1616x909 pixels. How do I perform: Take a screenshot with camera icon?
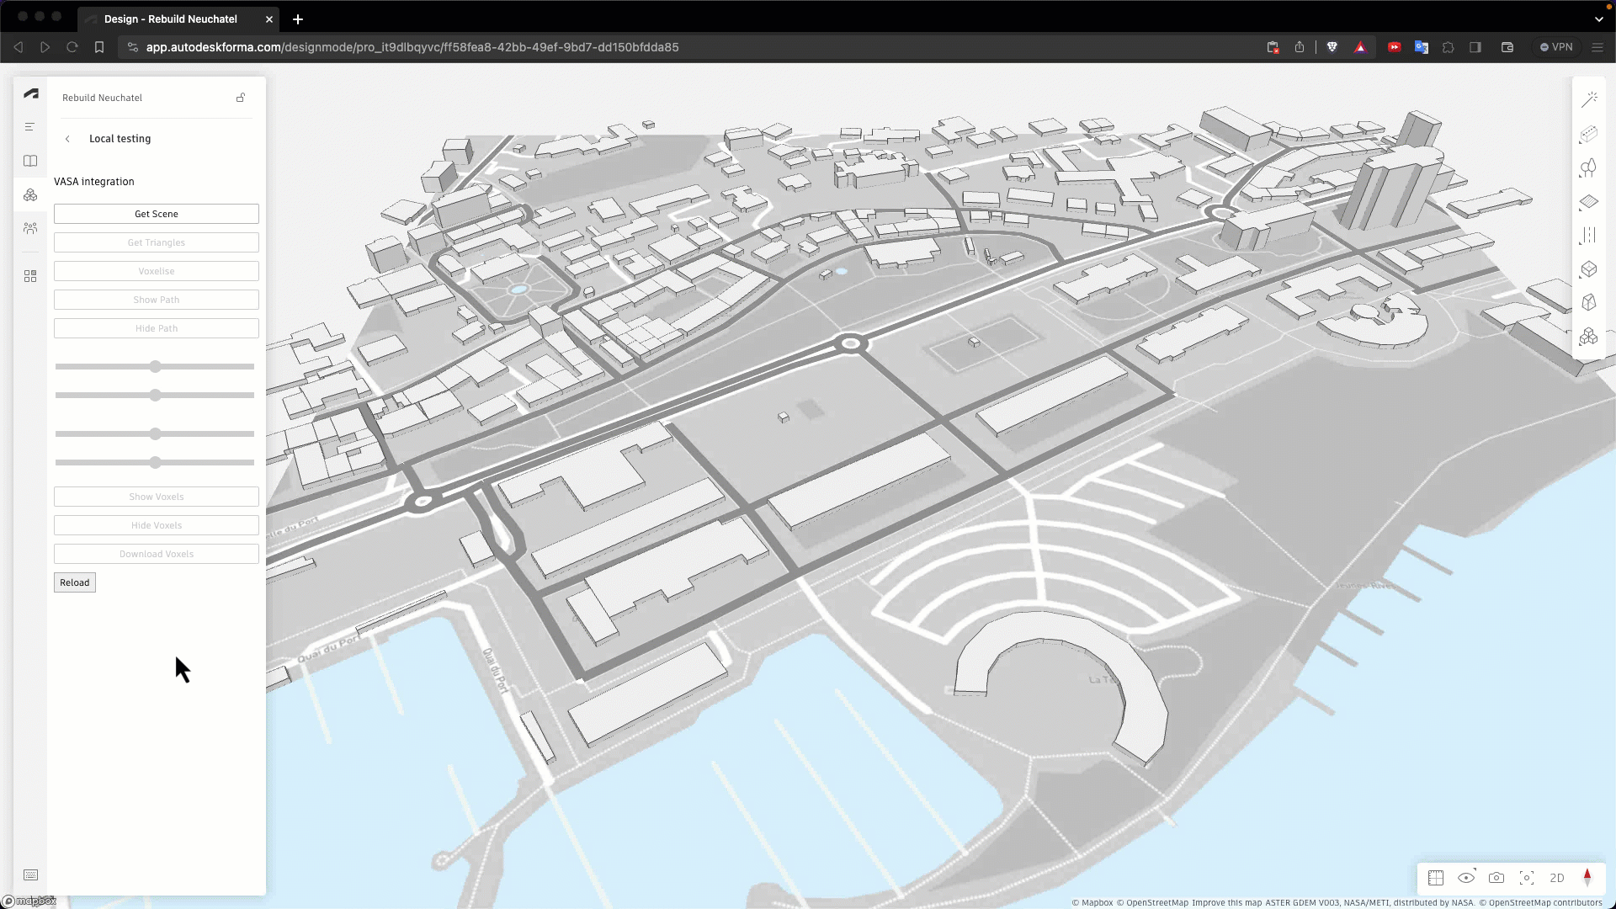coord(1496,878)
